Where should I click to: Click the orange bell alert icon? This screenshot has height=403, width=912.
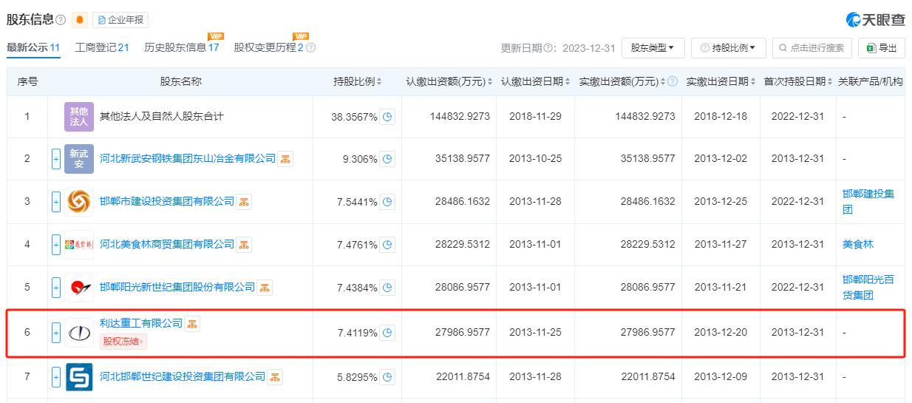[x=80, y=20]
